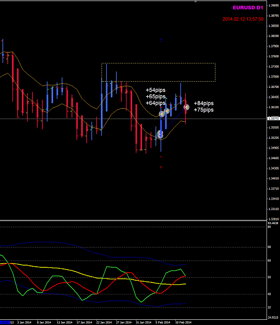Click the 1.34605 price scale value
Screen dimensions: 280x325
(273, 158)
